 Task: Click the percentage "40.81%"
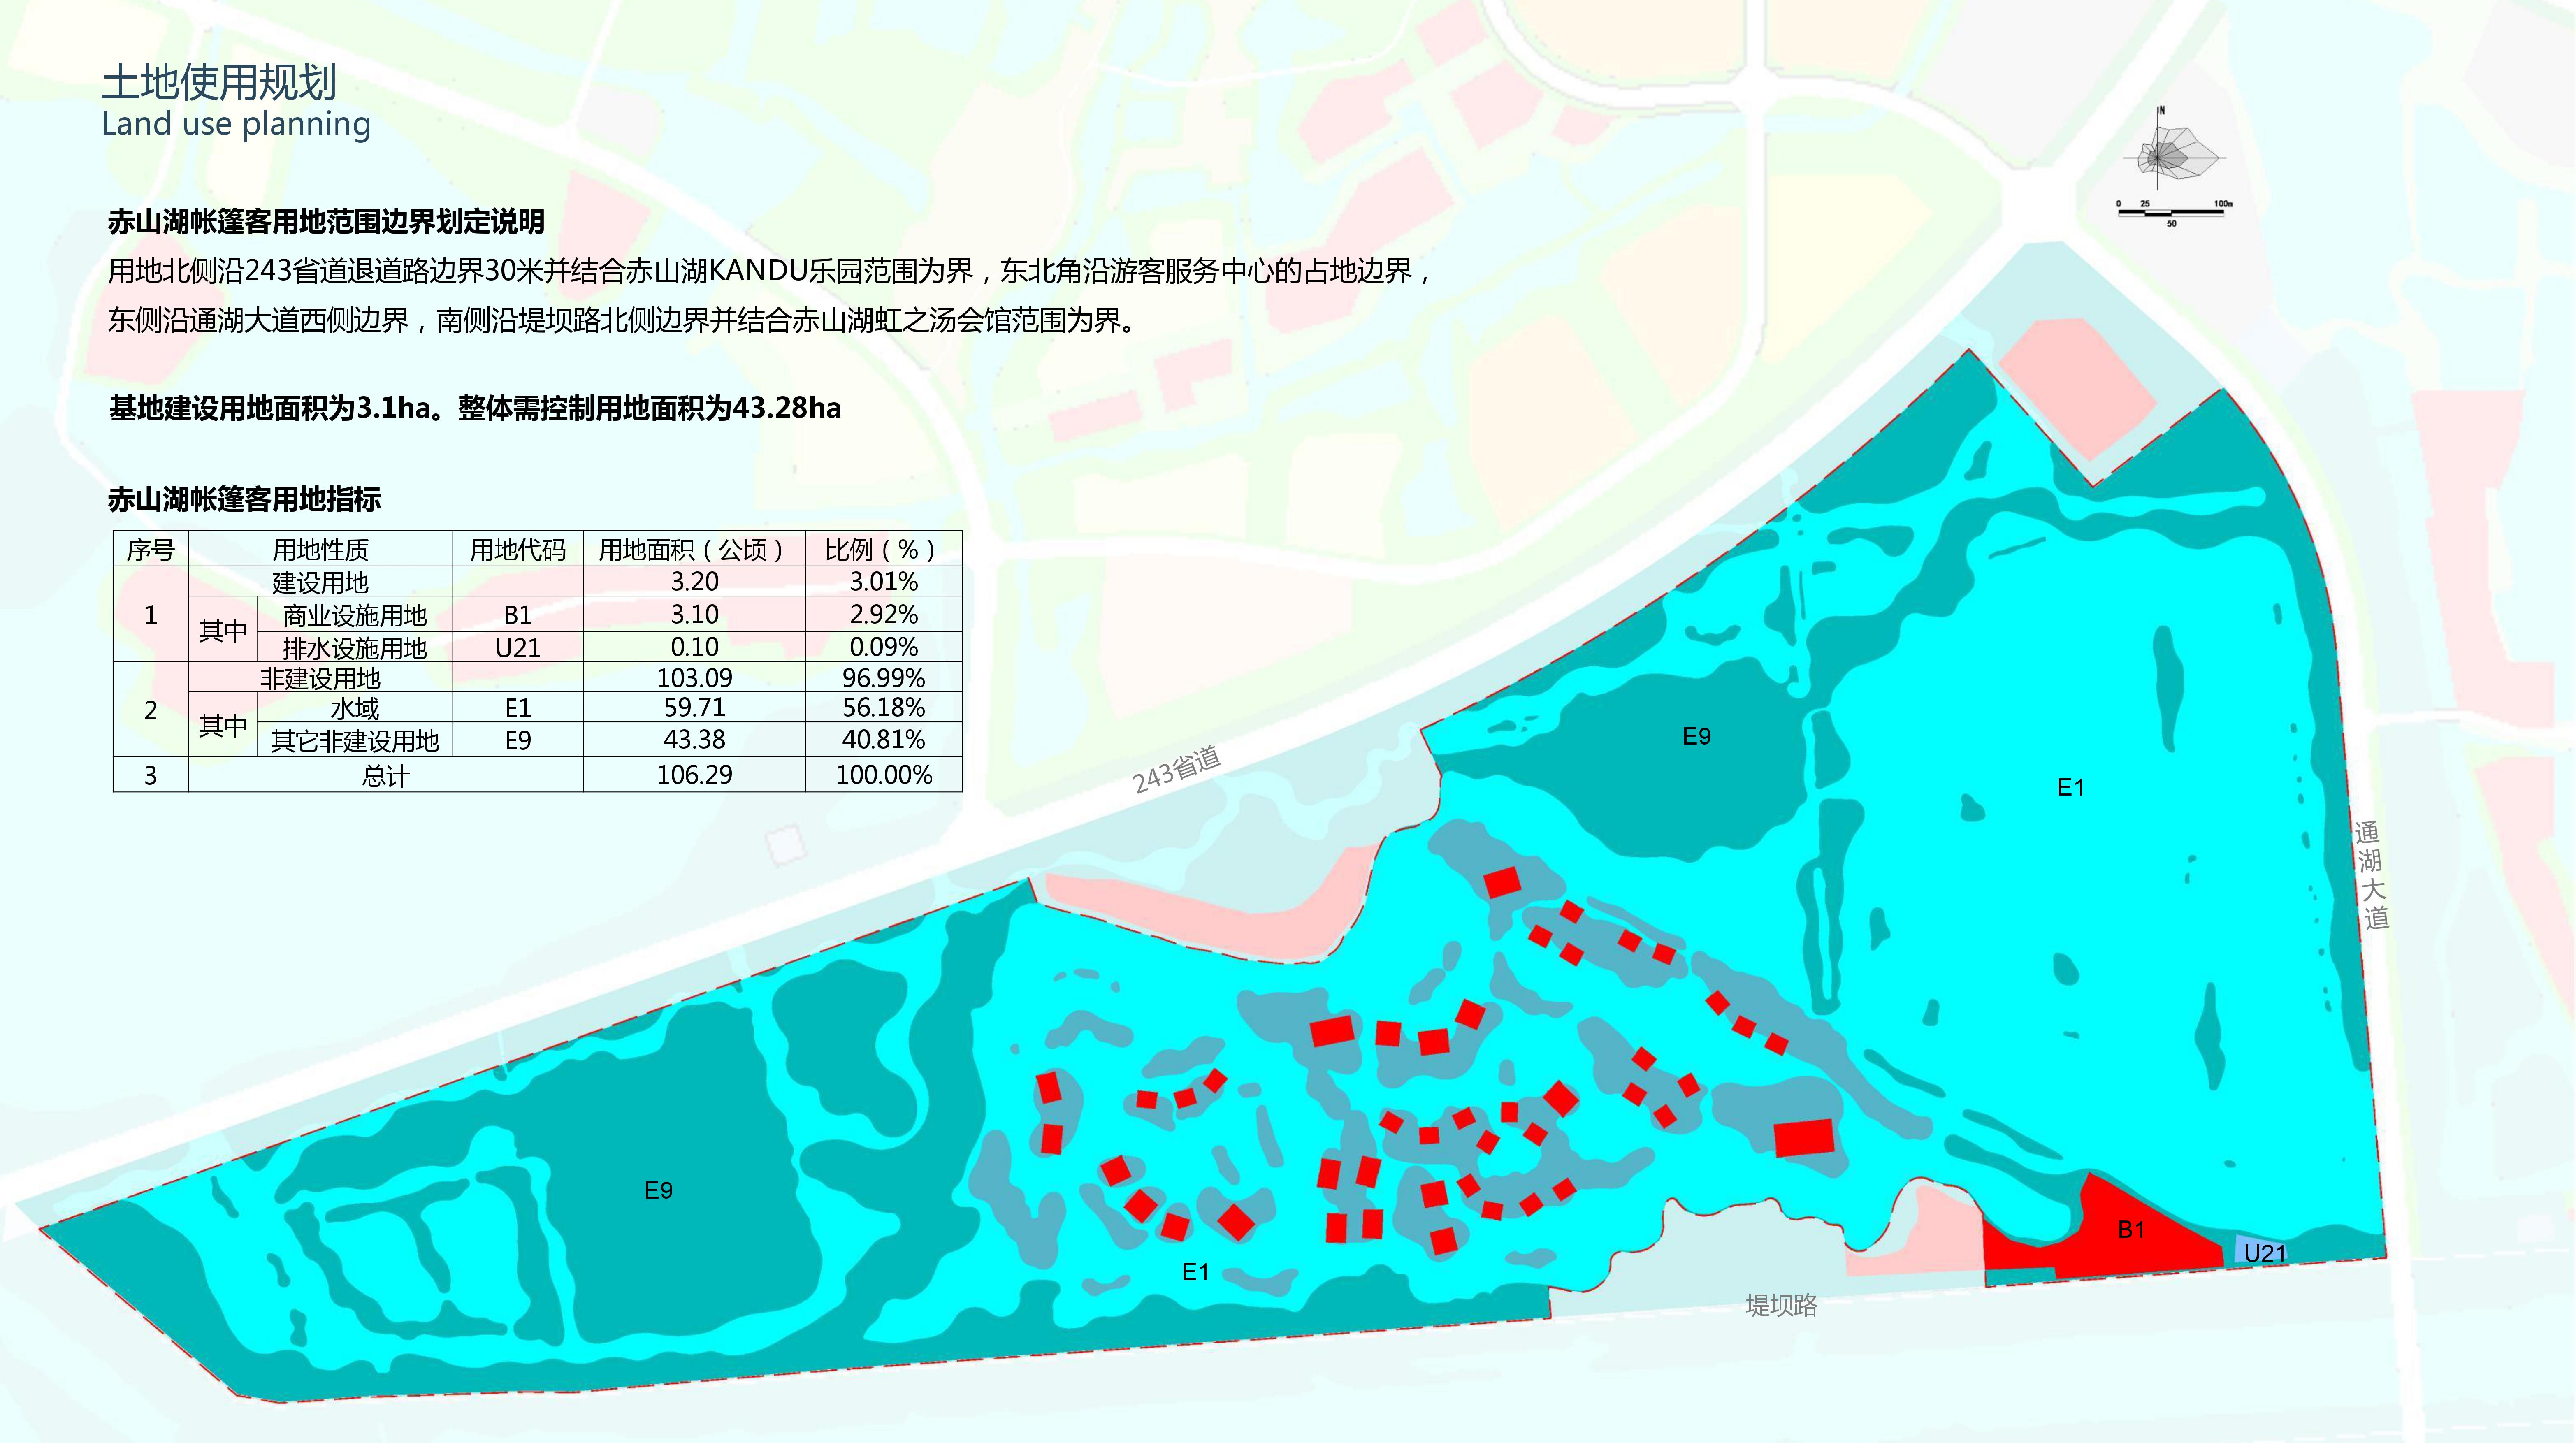[x=884, y=740]
